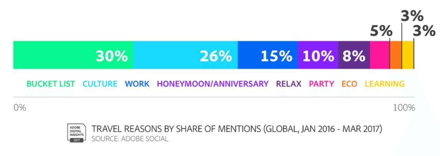Select the RELAX legend label
Viewport: 440px width, 156px height.
tap(289, 84)
